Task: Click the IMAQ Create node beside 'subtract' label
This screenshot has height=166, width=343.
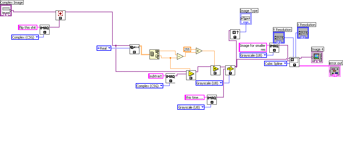Action: click(170, 78)
